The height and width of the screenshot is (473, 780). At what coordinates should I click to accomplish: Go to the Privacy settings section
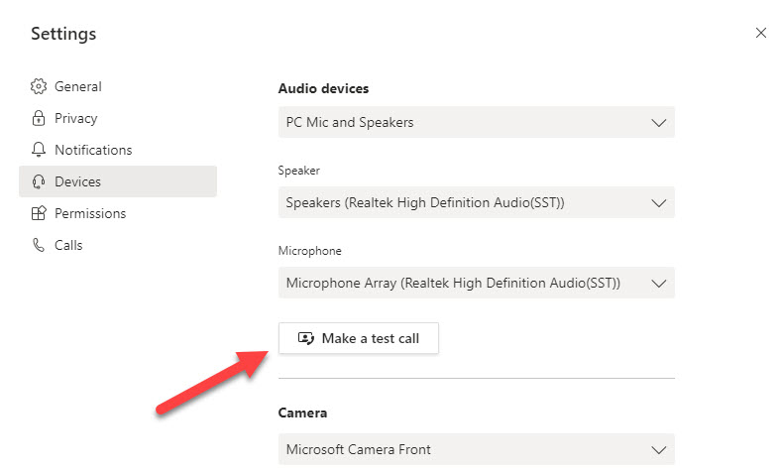tap(76, 119)
